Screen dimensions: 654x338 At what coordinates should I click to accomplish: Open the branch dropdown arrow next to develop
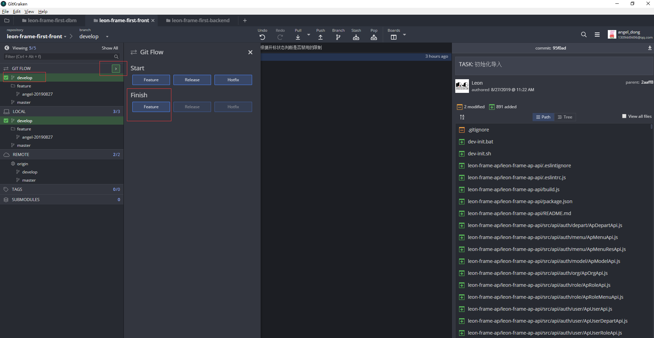tap(107, 37)
